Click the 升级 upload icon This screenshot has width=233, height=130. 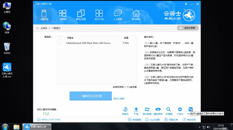click(136, 111)
